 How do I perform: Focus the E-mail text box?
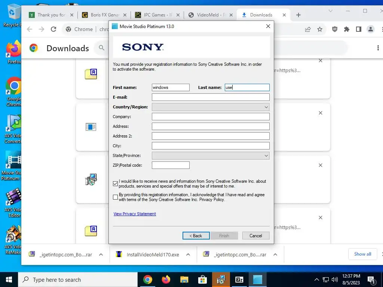point(211,97)
